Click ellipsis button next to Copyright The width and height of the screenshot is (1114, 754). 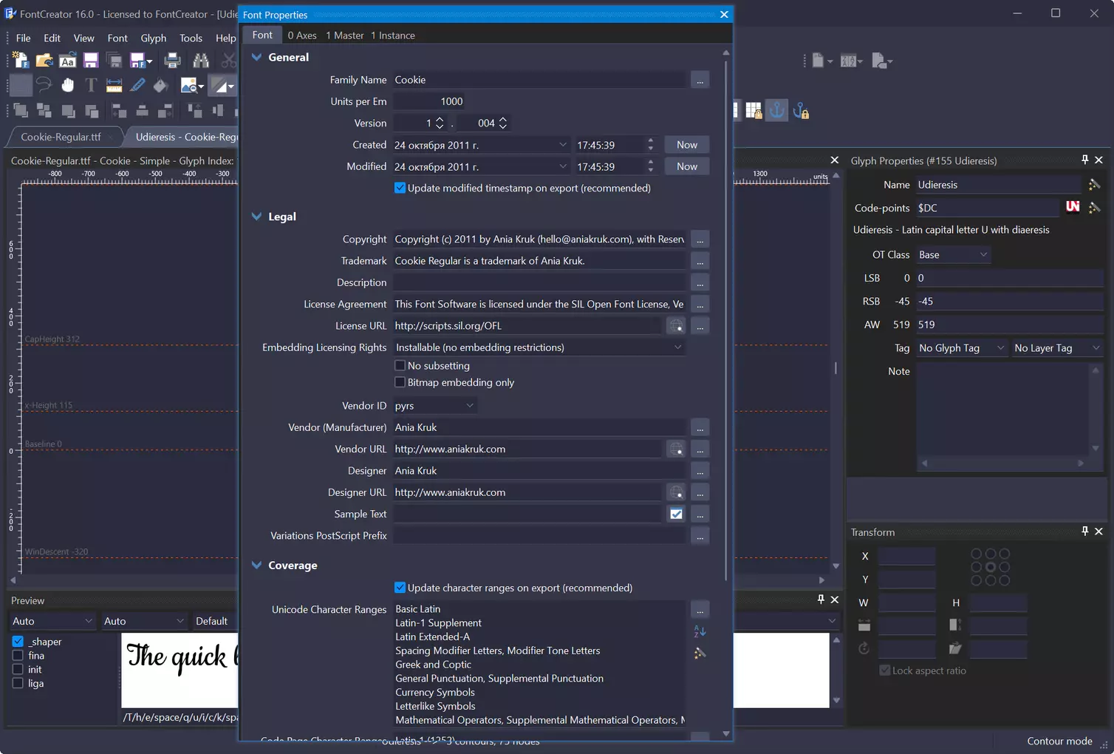[x=700, y=240]
